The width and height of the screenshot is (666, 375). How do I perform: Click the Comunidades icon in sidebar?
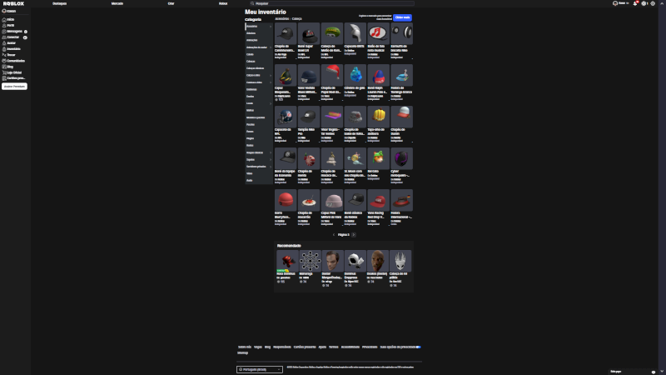(x=4, y=61)
